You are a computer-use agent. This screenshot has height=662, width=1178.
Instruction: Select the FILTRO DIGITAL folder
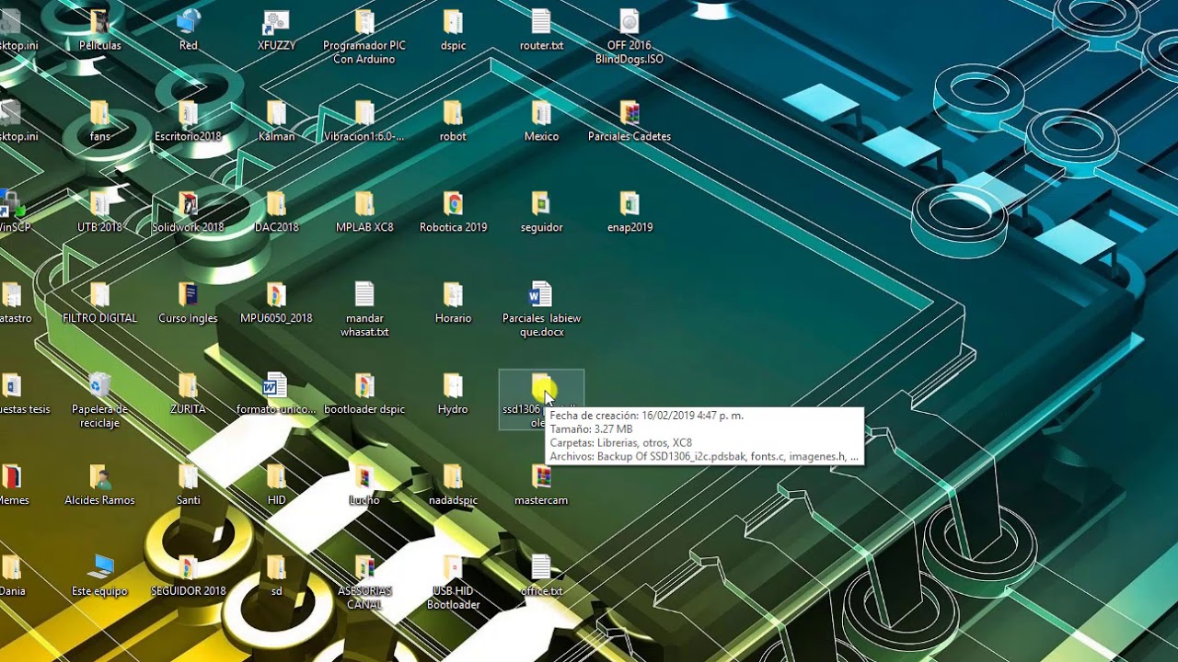99,295
